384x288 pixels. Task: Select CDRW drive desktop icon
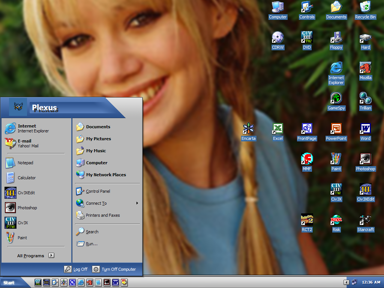point(278,40)
